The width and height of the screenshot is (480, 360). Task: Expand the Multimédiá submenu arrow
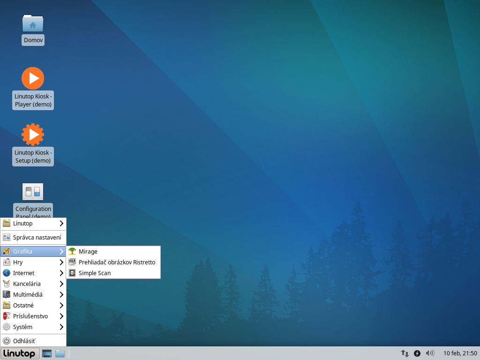(61, 294)
